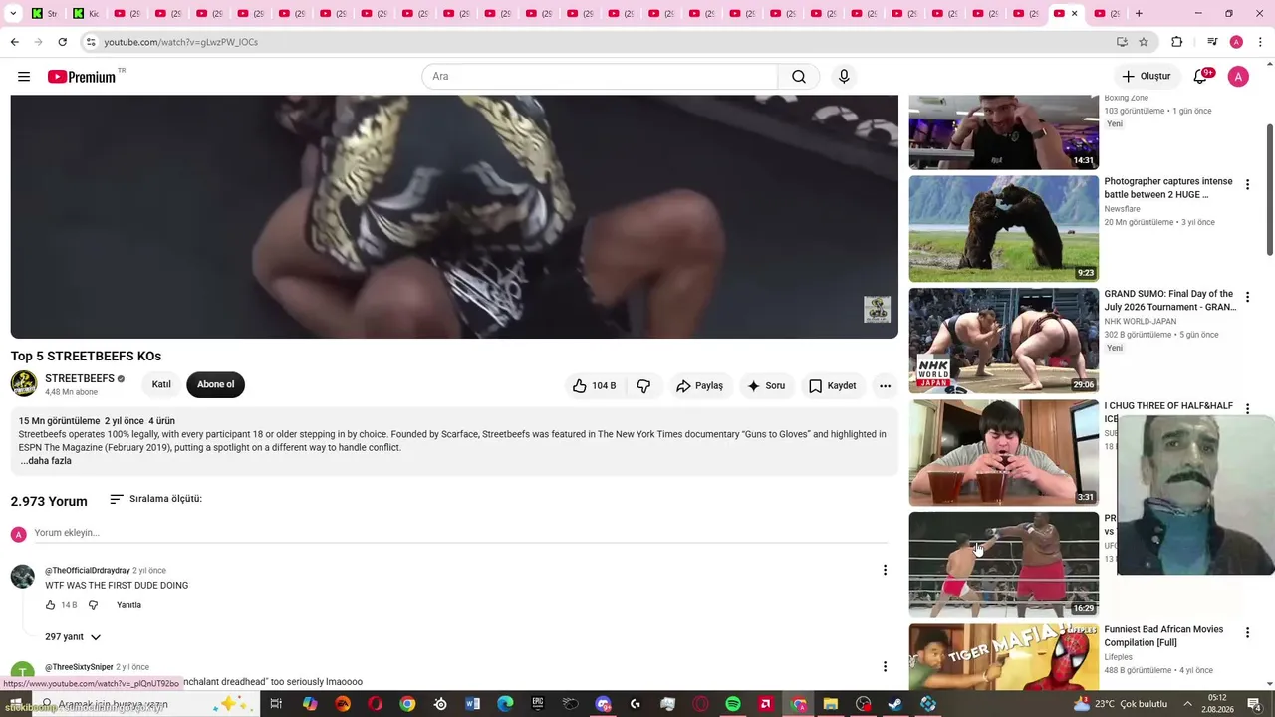Open the GRAND SUMO video thumbnail
The height and width of the screenshot is (717, 1275).
(x=1004, y=341)
